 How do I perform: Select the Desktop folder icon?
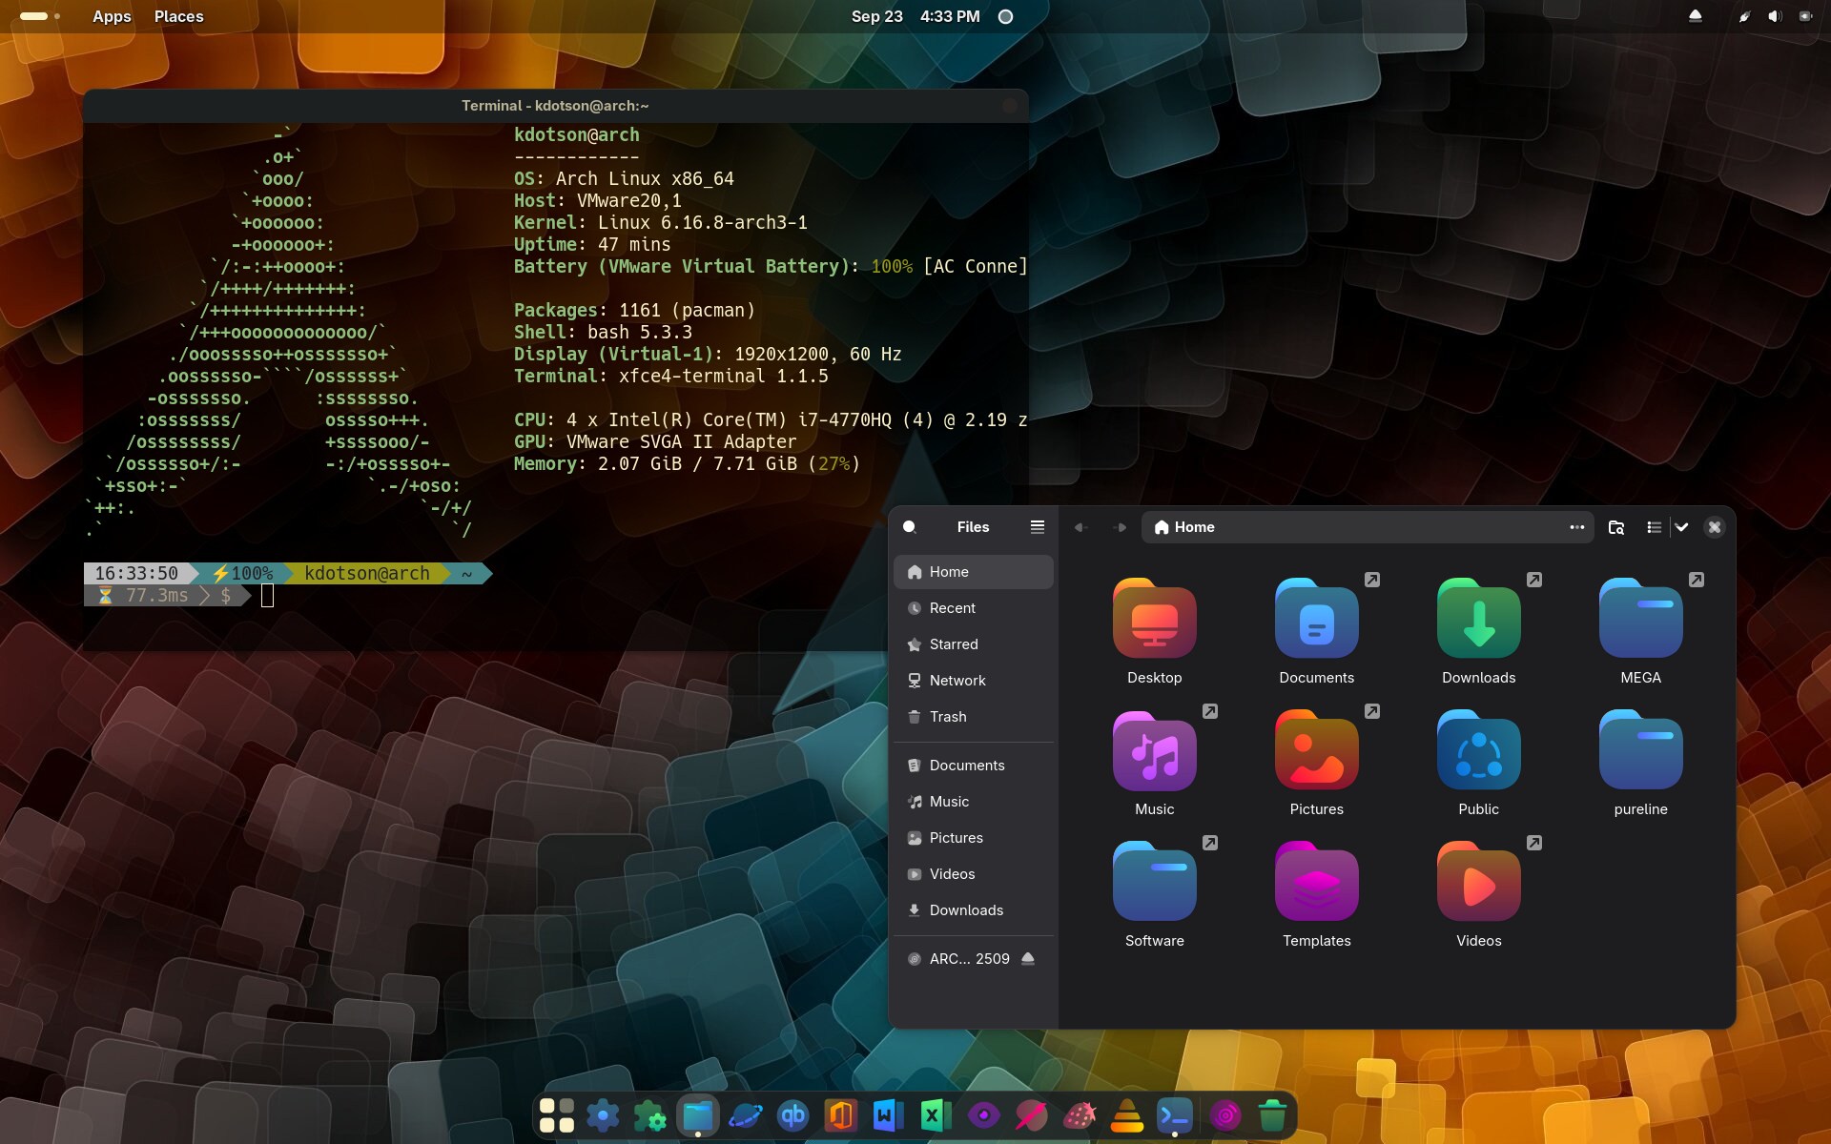tap(1155, 619)
